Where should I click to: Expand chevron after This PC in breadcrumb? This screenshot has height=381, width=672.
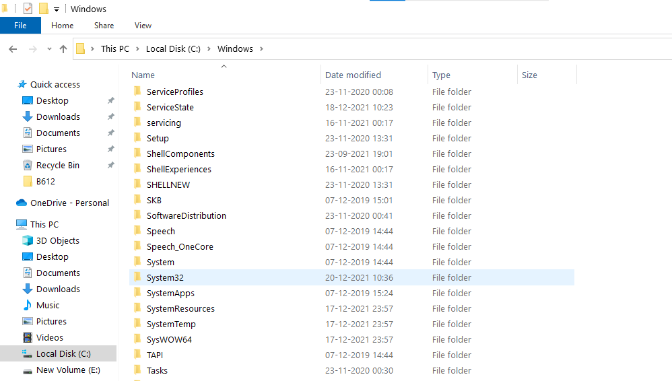[137, 49]
